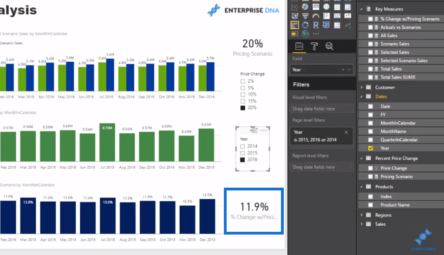Select the Pricing Scenario measure
444x255 pixels.
click(x=397, y=177)
